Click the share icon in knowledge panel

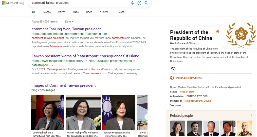[x=217, y=32]
